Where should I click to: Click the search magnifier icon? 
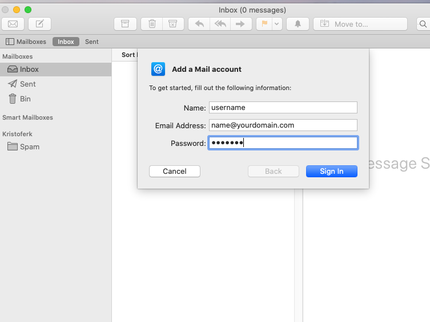(x=423, y=24)
